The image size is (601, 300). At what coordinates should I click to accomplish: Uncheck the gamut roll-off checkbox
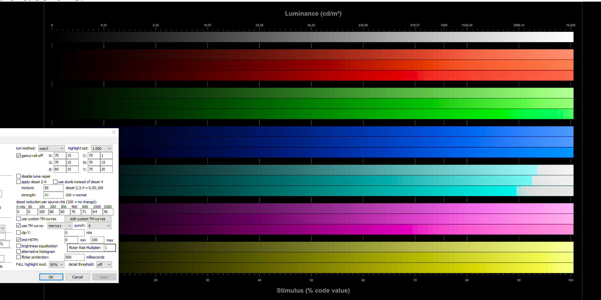(19, 156)
